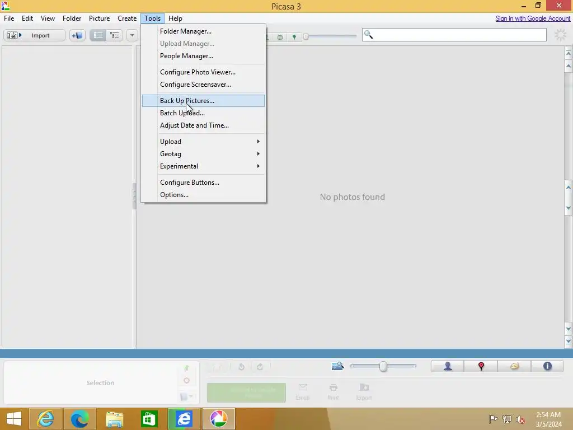Screen dimensions: 573x430
Task: Click the thumbnail size picture icon
Action: tap(337, 366)
